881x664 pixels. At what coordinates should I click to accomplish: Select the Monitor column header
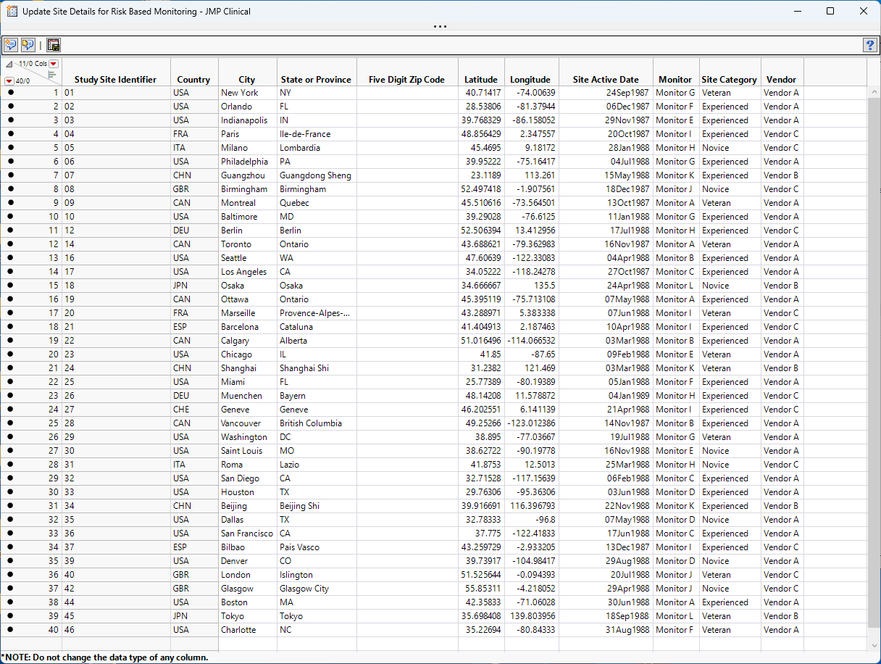pyautogui.click(x=675, y=80)
